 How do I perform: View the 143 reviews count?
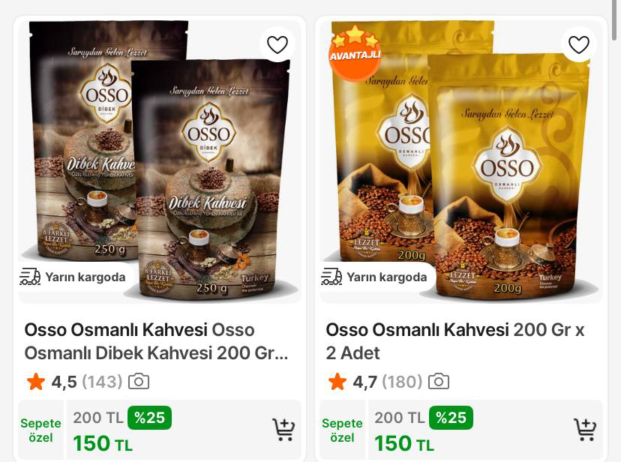point(102,382)
